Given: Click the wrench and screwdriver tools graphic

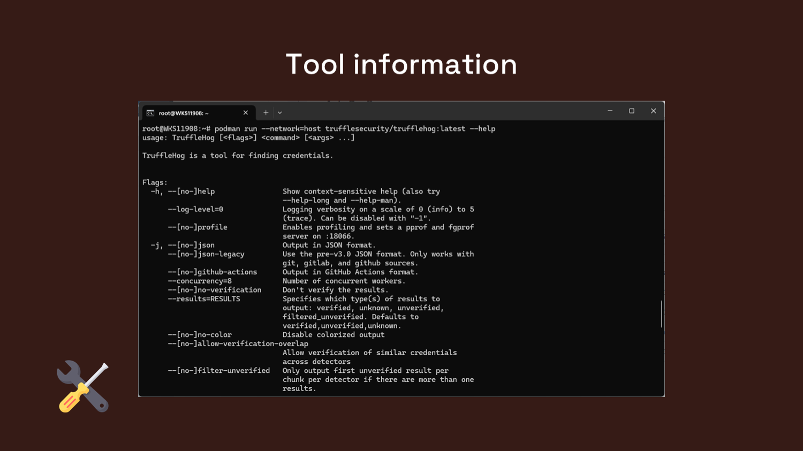Looking at the screenshot, I should tap(83, 386).
